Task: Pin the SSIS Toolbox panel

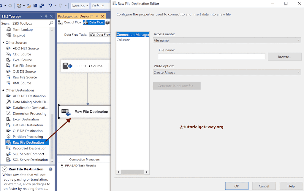Action: pos(46,16)
